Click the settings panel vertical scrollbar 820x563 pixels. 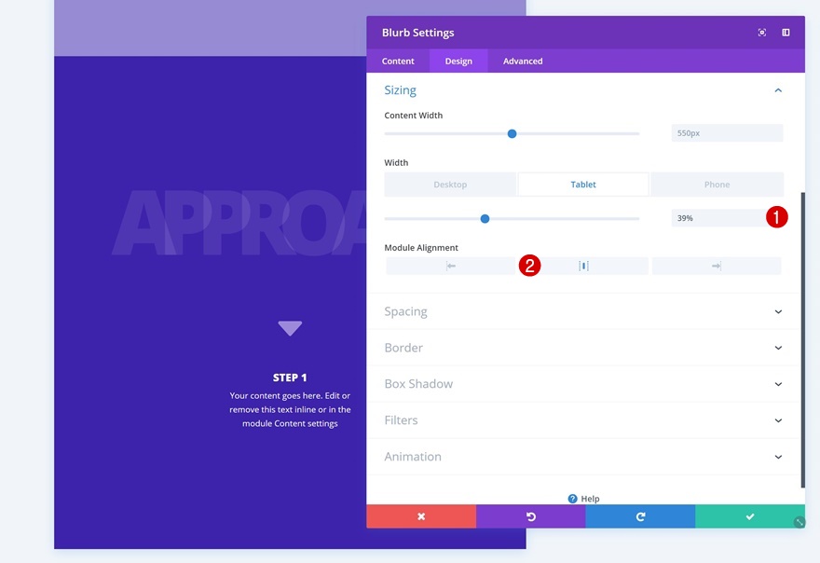(x=802, y=340)
